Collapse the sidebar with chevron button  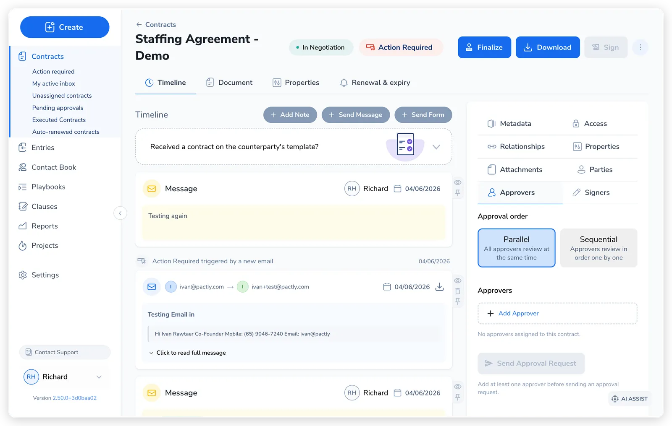[x=120, y=213]
